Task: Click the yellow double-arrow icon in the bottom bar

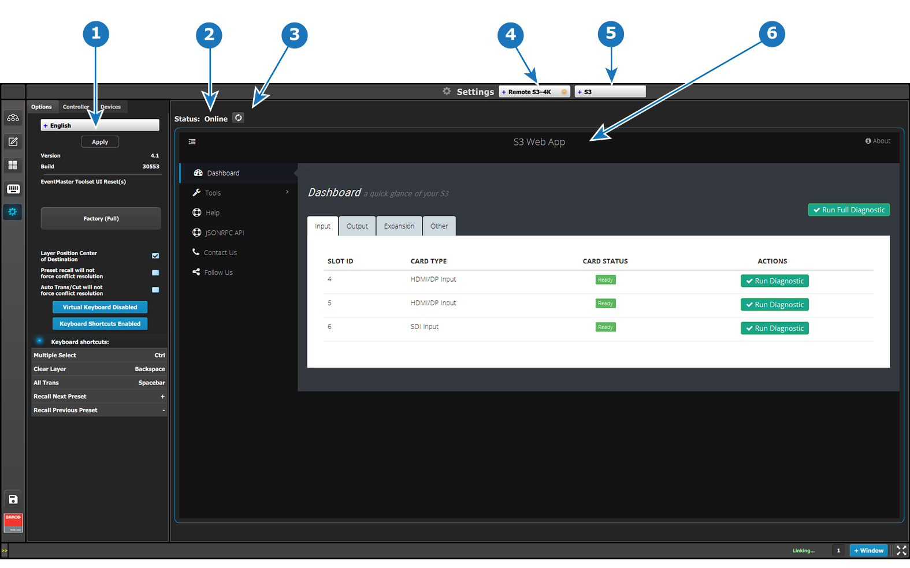Action: [x=5, y=551]
